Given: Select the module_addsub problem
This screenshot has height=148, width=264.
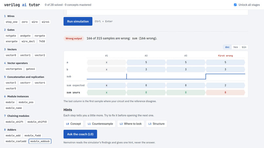Looking at the screenshot, I should [x=40, y=141].
